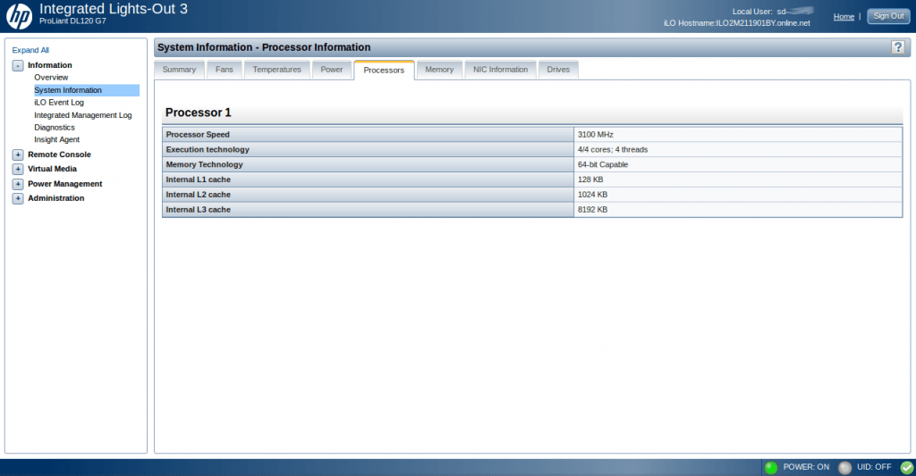
Task: Click the Processor 1 heading
Action: pos(198,113)
